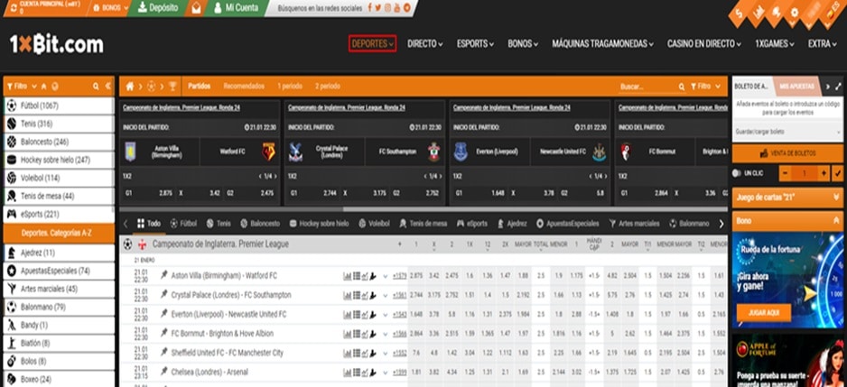The width and height of the screenshot is (847, 387).
Task: Collapse the Bono panel
Action: pos(787,221)
